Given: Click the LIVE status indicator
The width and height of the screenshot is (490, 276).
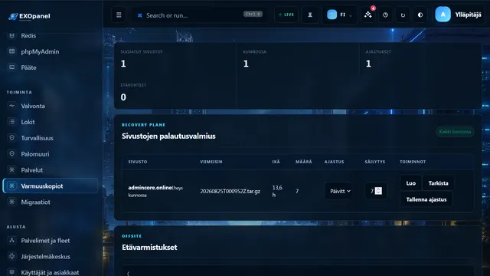Looking at the screenshot, I should click(x=286, y=15).
